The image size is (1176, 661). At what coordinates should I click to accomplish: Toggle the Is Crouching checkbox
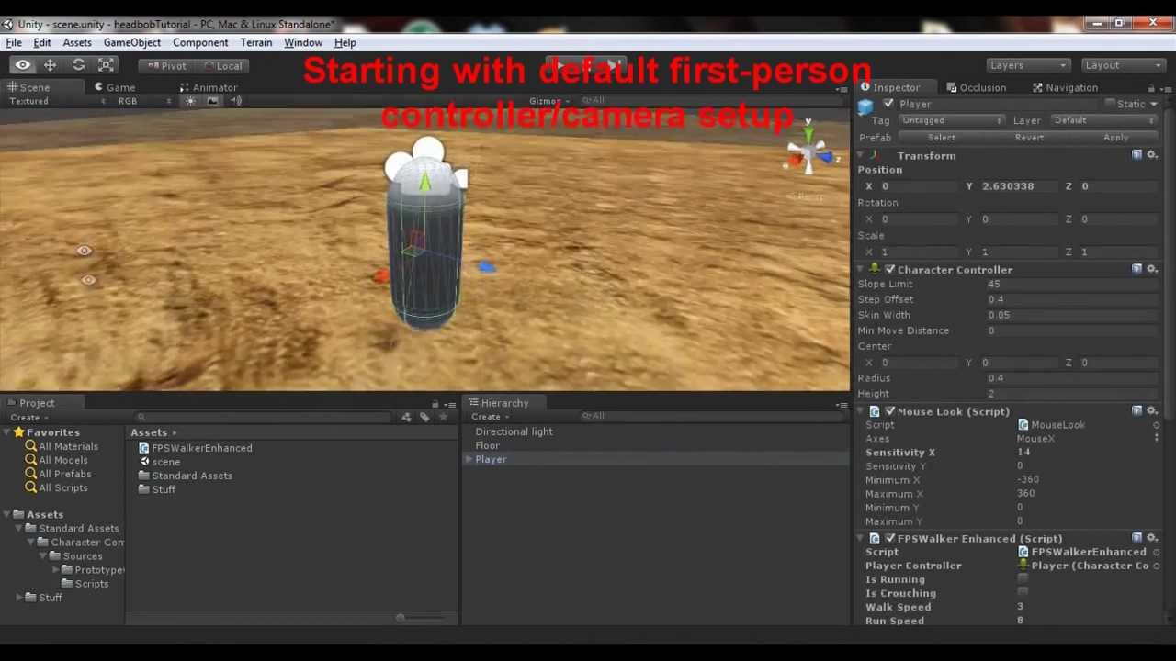(x=1023, y=593)
